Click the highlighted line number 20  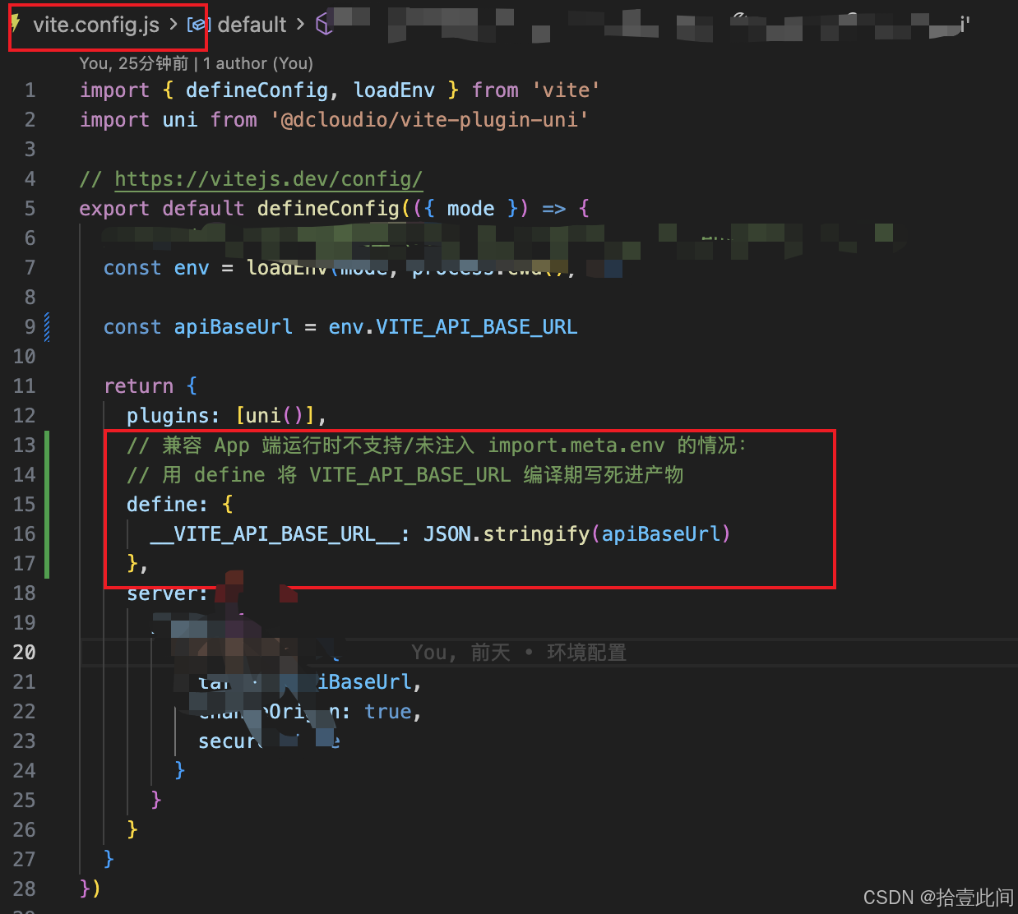pyautogui.click(x=25, y=653)
